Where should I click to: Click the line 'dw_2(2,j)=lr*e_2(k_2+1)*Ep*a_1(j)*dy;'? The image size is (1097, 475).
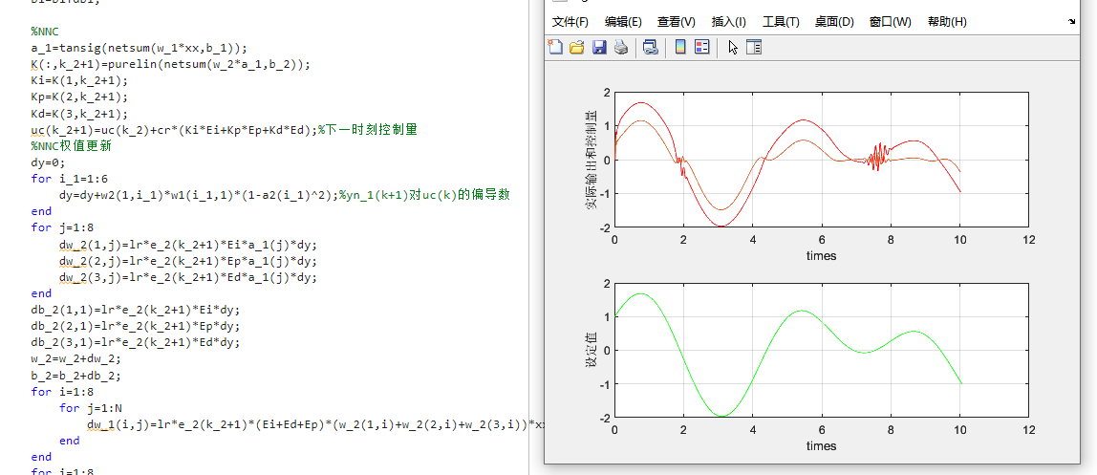click(x=188, y=261)
